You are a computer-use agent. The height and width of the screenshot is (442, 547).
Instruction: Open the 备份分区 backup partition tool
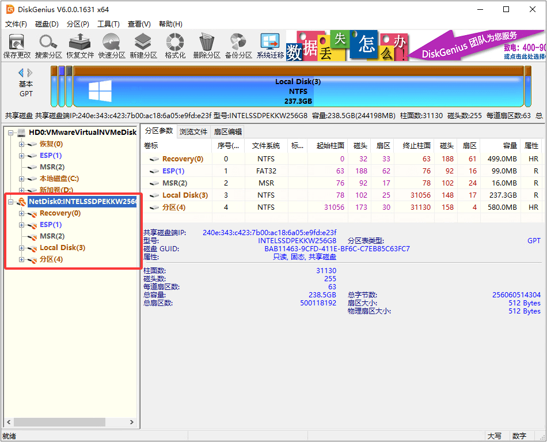pos(238,46)
